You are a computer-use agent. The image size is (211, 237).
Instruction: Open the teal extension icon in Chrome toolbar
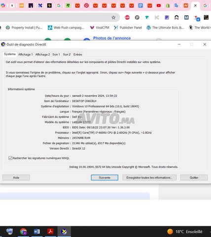[147, 17]
